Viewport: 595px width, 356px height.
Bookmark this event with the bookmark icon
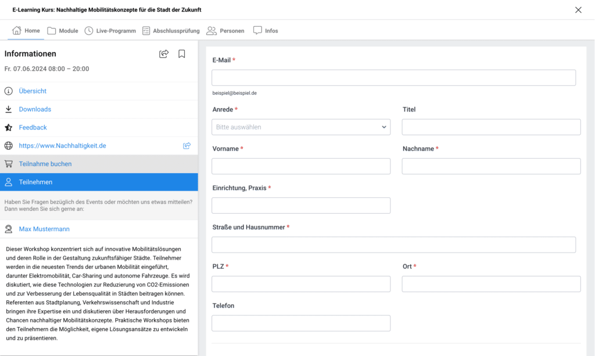coord(182,54)
